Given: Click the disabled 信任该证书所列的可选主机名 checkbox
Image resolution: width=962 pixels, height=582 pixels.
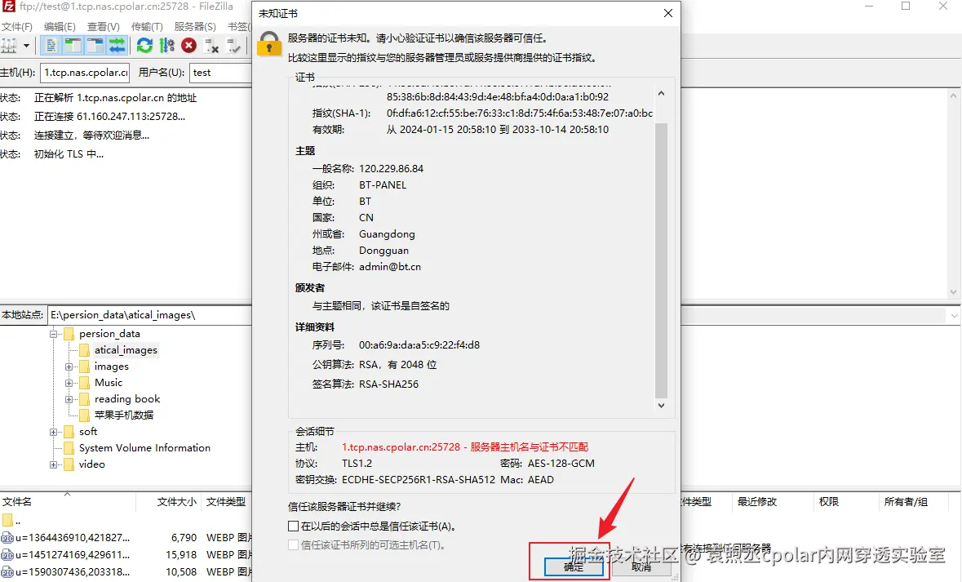Looking at the screenshot, I should 293,545.
